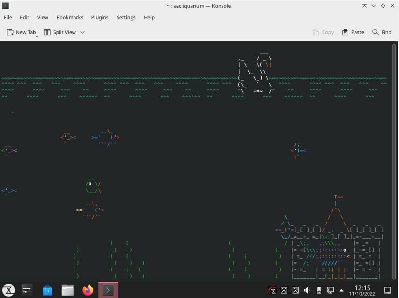
Task: Click the first sad-face tray icon
Action: pos(284,290)
